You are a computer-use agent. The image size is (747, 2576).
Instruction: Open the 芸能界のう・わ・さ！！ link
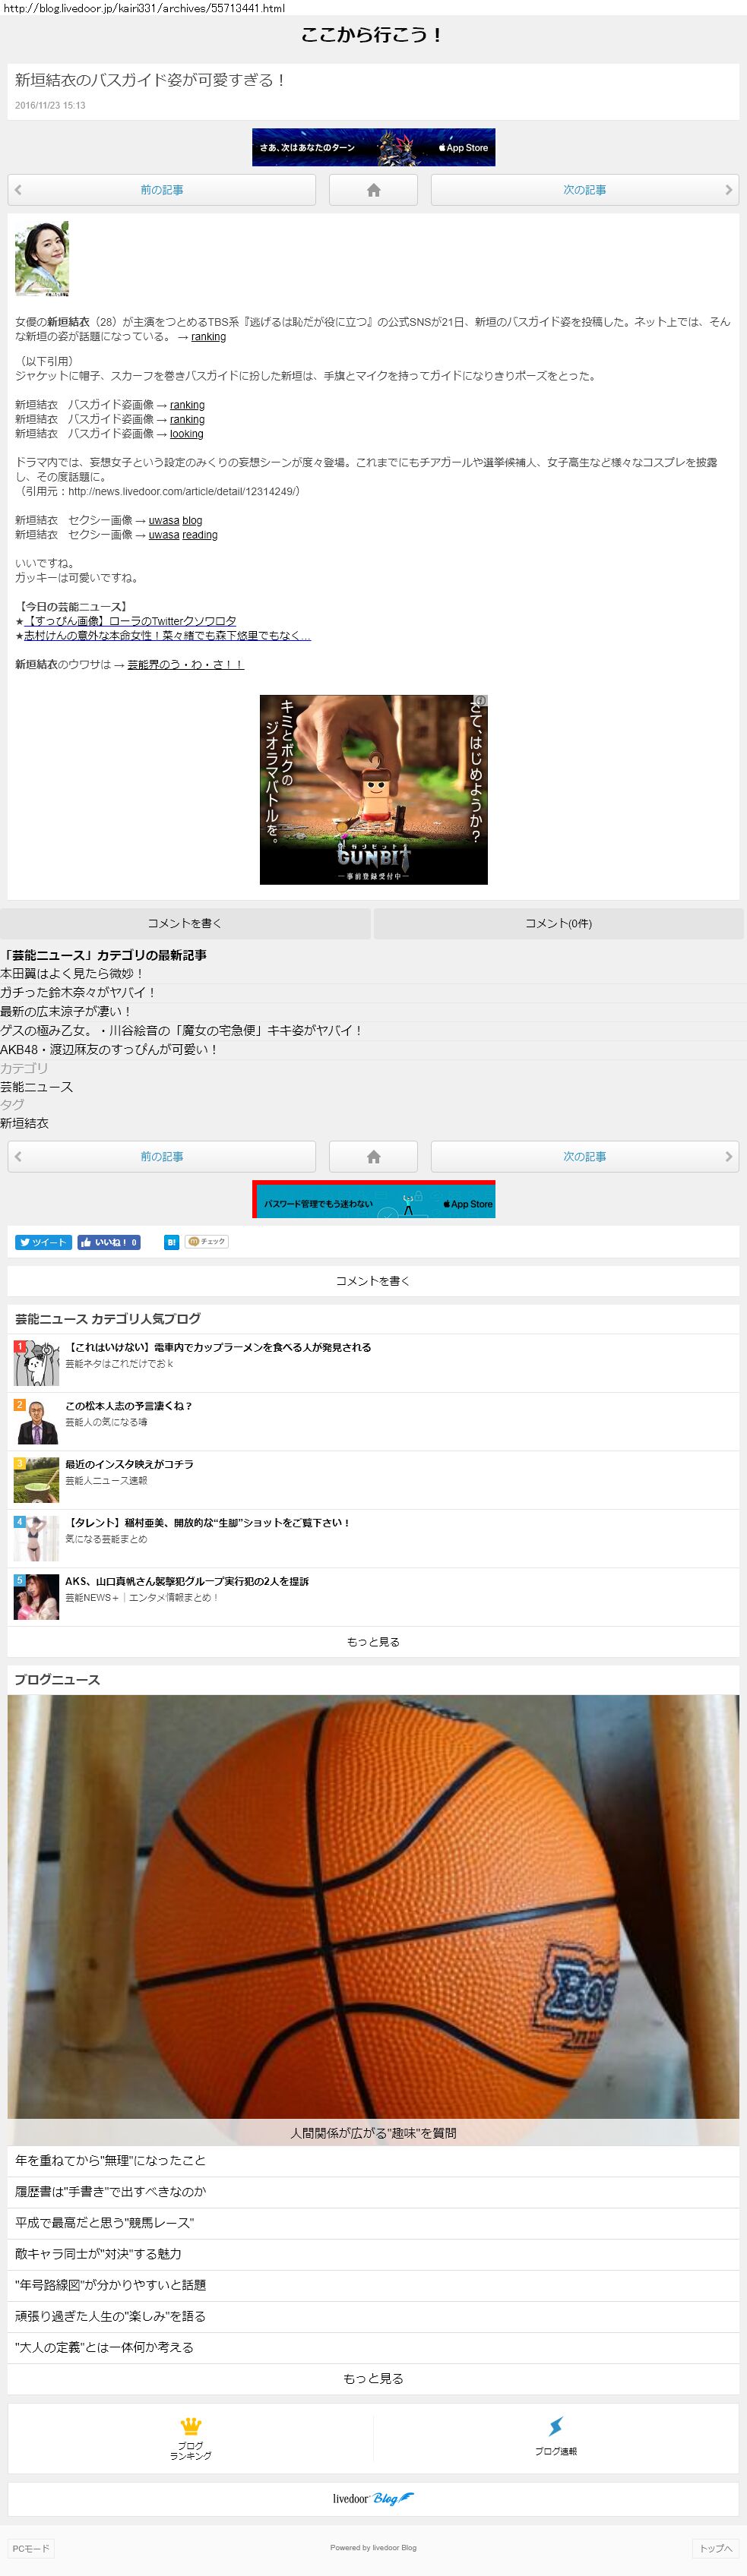(x=185, y=664)
